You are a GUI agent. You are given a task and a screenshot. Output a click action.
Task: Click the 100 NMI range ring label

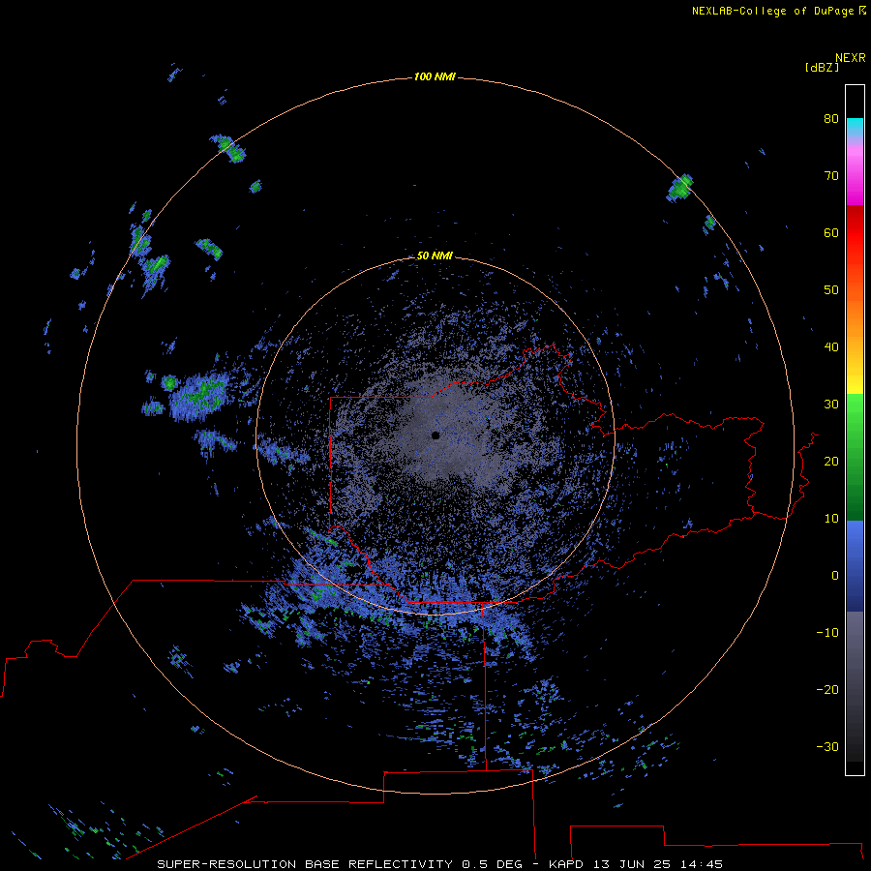tap(435, 76)
